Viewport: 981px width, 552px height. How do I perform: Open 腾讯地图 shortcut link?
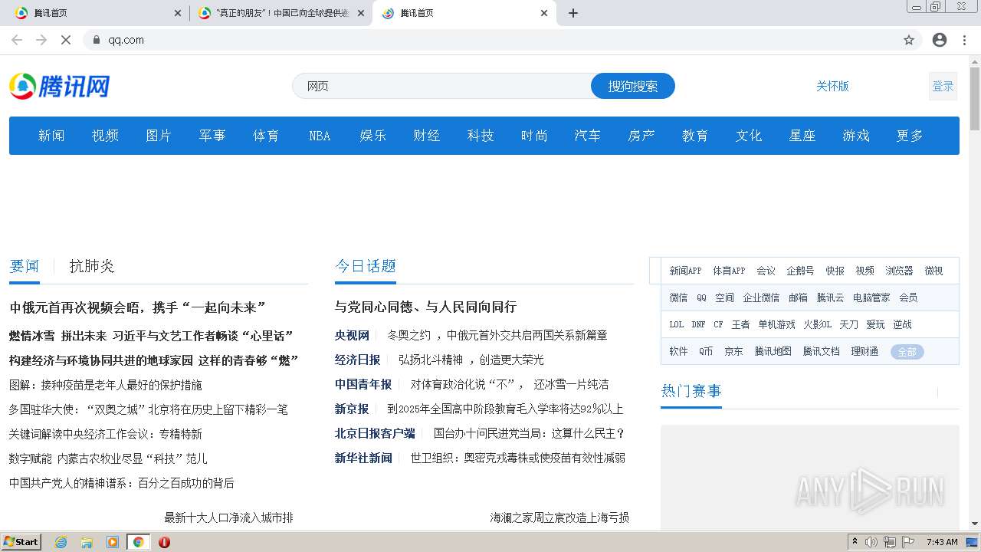(773, 351)
